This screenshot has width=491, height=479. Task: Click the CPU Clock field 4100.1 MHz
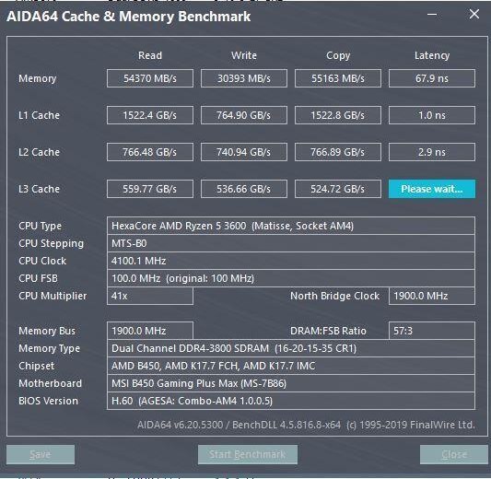click(x=291, y=261)
